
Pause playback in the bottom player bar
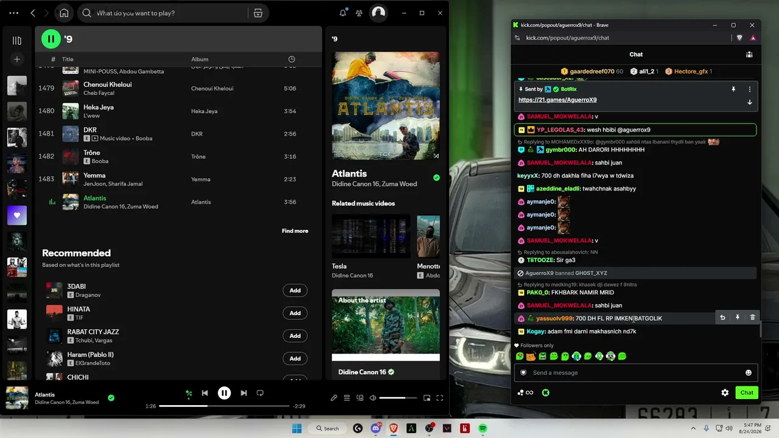pyautogui.click(x=224, y=393)
